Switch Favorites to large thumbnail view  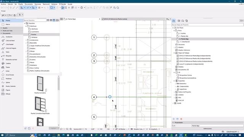point(54,20)
